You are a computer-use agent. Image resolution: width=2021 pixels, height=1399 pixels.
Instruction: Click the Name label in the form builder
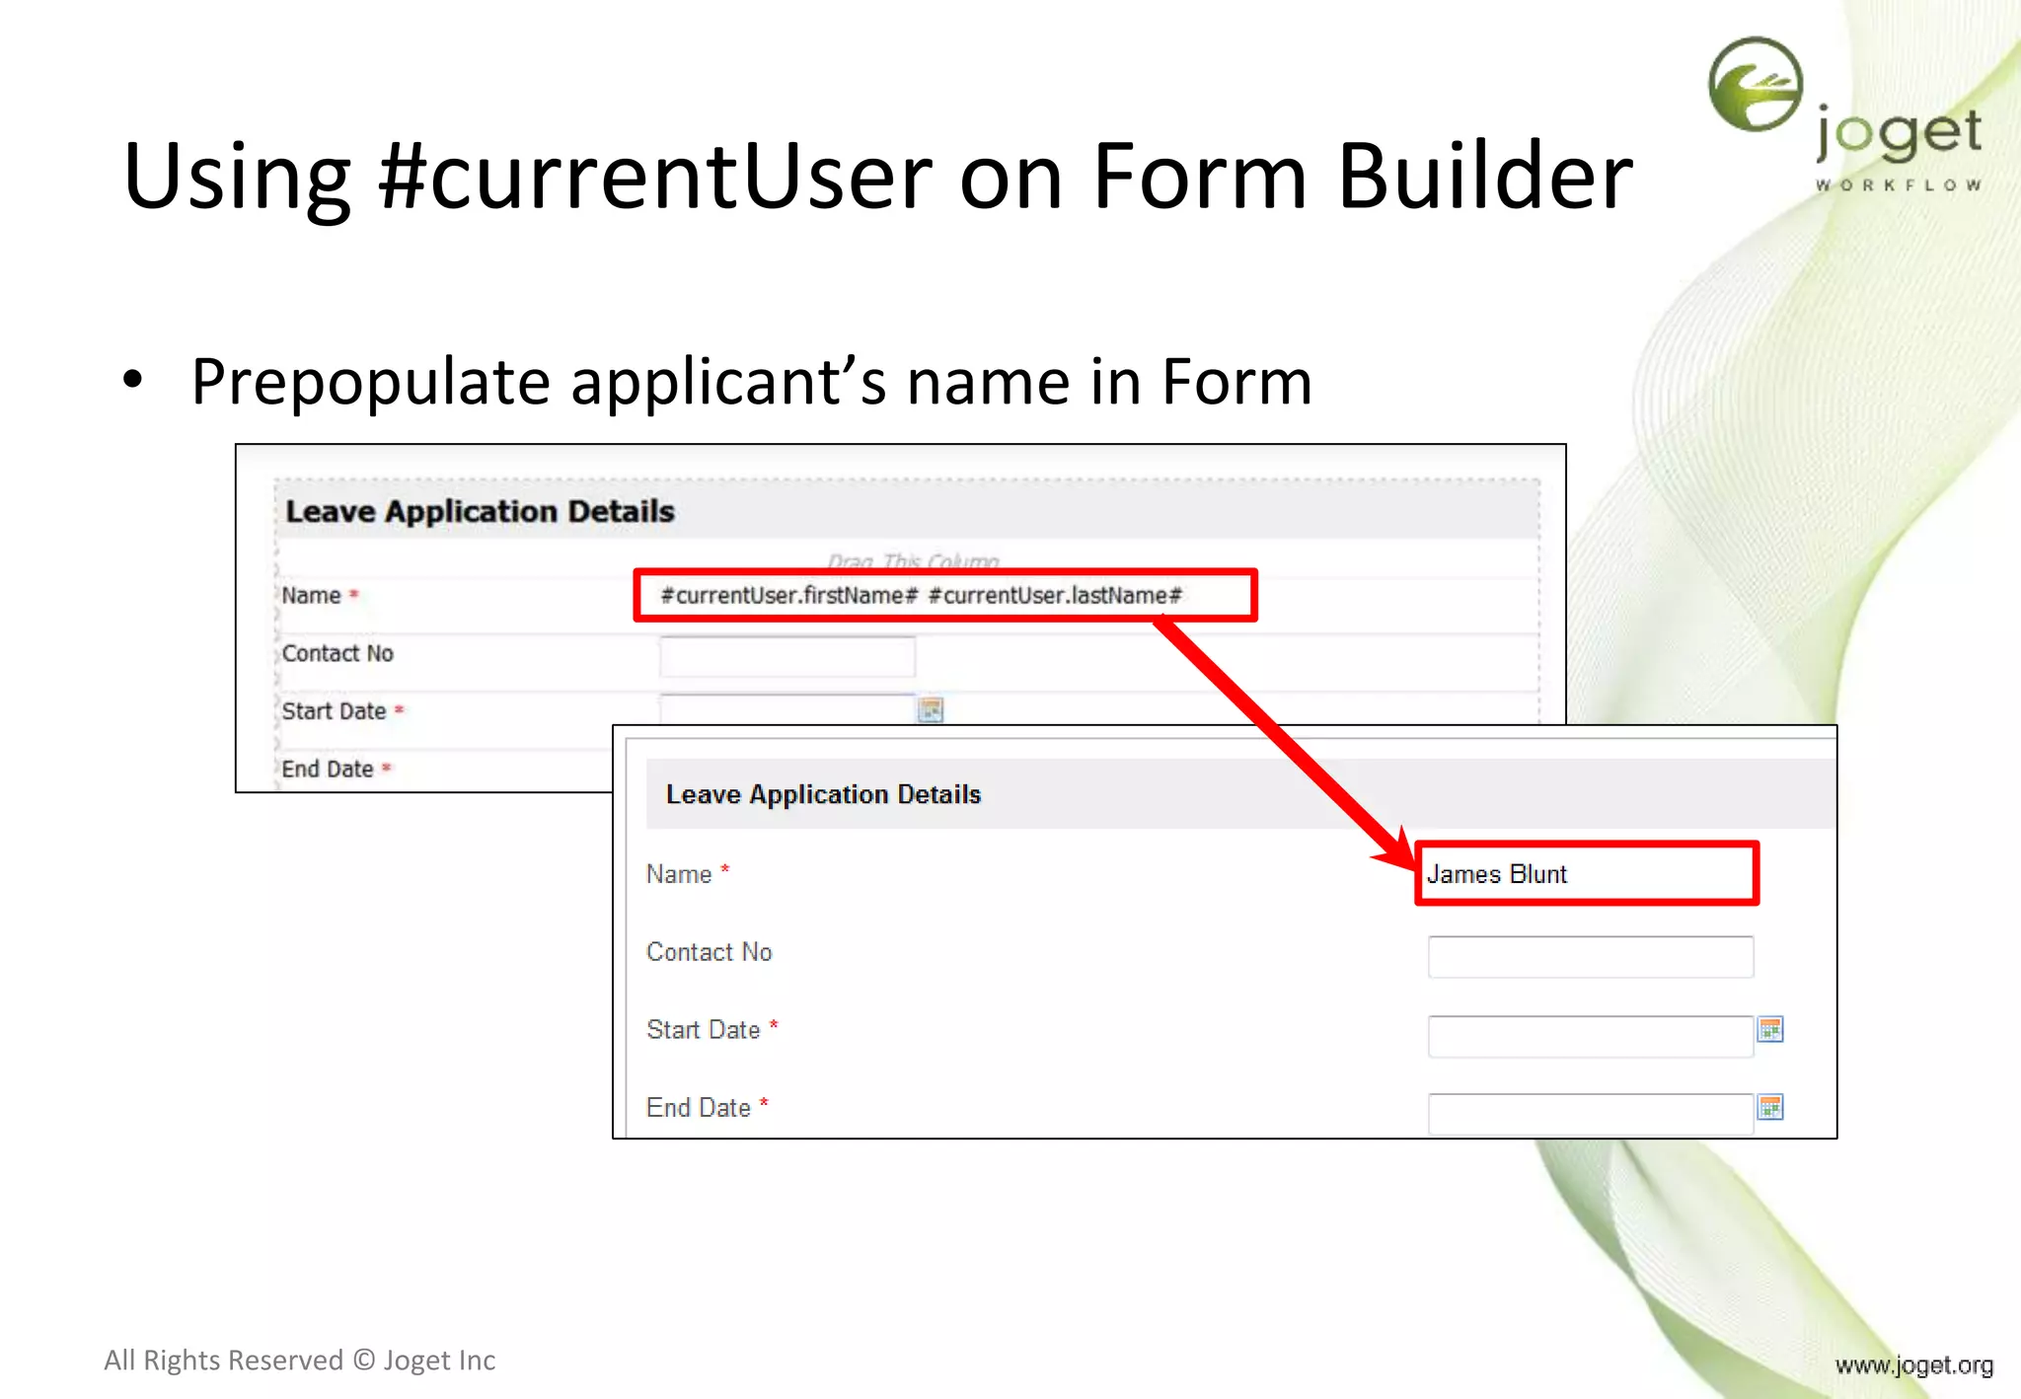point(311,595)
